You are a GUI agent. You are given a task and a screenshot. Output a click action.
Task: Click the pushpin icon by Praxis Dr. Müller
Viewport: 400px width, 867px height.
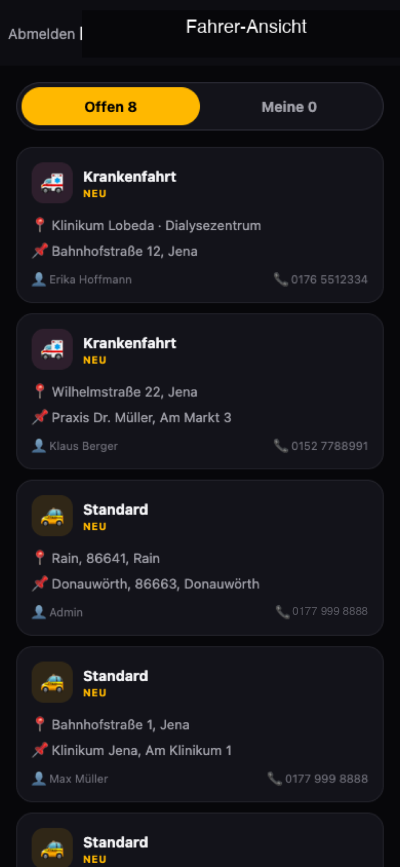[40, 417]
